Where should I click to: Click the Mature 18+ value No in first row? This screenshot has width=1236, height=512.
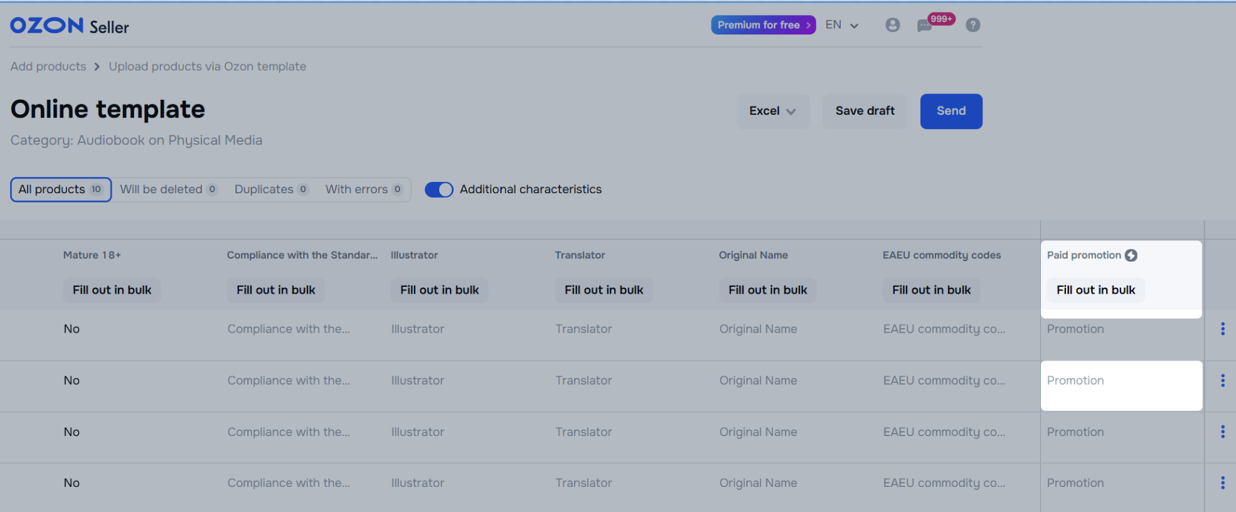point(72,329)
